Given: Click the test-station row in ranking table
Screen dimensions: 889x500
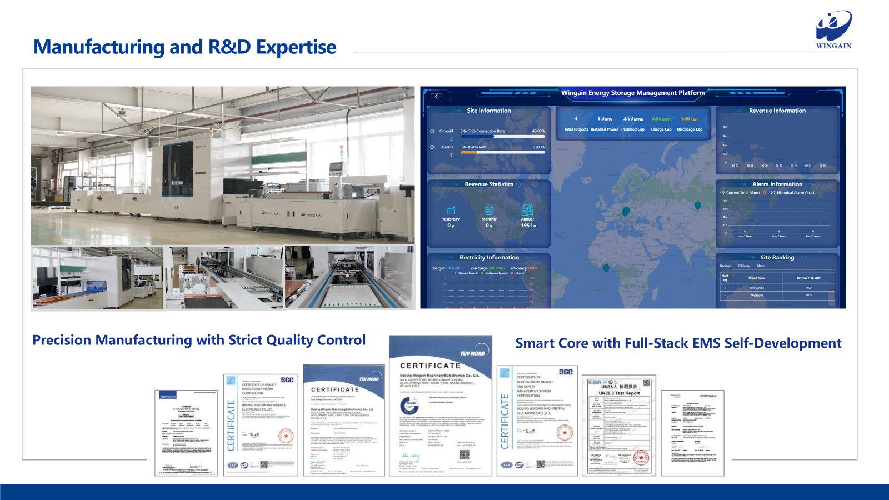Looking at the screenshot, I should click(757, 288).
